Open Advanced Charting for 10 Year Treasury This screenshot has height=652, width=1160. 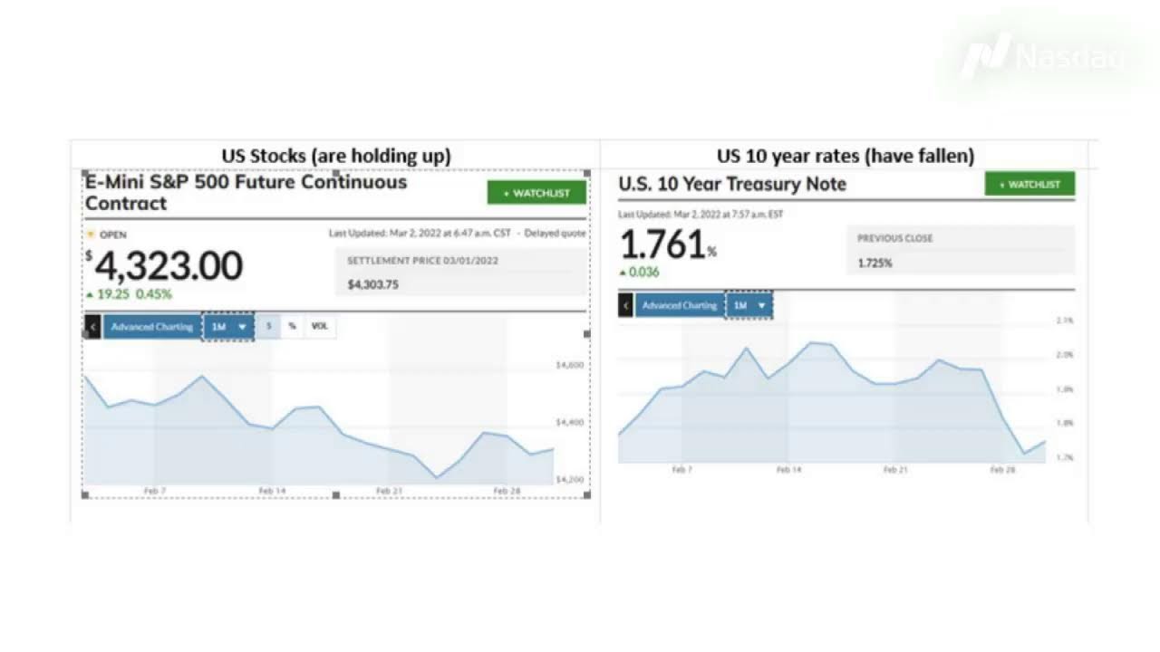[x=680, y=305]
